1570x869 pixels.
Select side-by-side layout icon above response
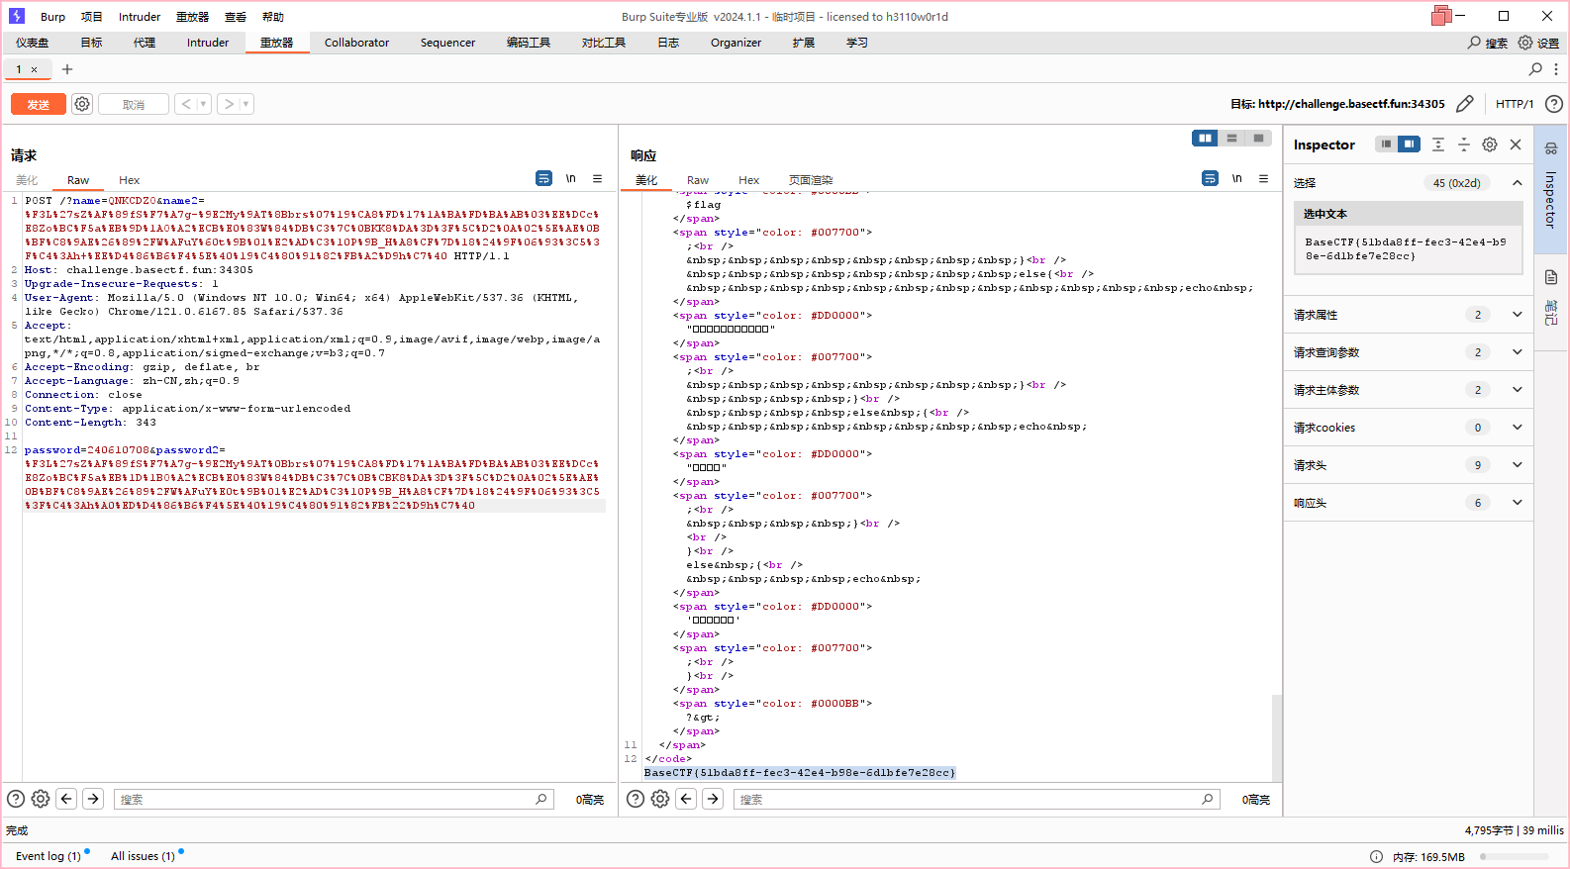tap(1205, 139)
